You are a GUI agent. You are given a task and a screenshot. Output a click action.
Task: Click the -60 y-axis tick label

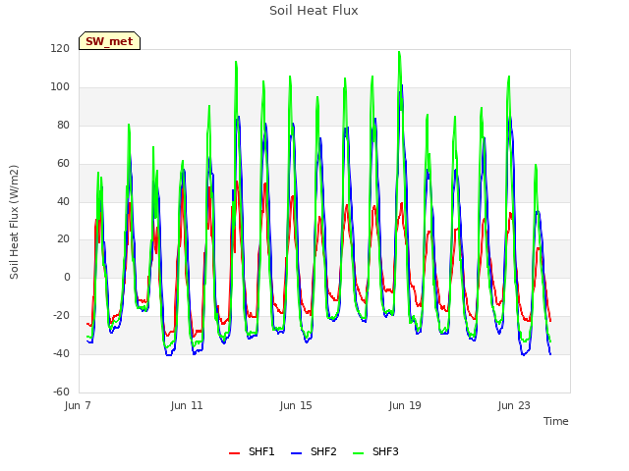point(61,392)
